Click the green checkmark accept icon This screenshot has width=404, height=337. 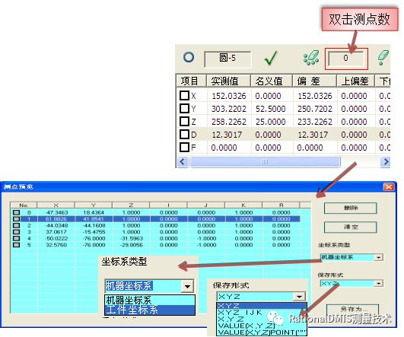271,58
